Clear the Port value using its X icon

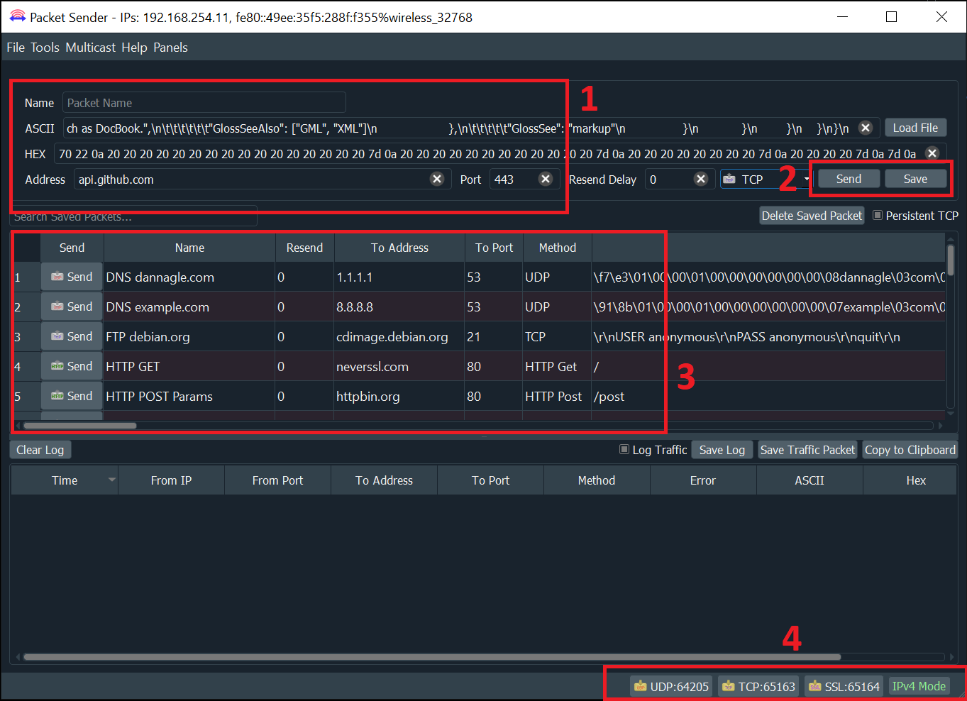point(546,179)
